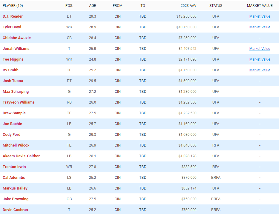
Task: Select the $882,500 AAV cell
Action: [189, 167]
